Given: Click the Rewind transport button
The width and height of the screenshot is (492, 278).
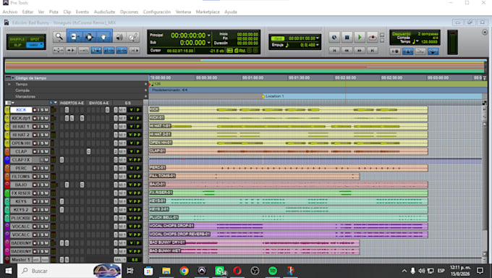Looking at the screenshot, I should coord(347,50).
